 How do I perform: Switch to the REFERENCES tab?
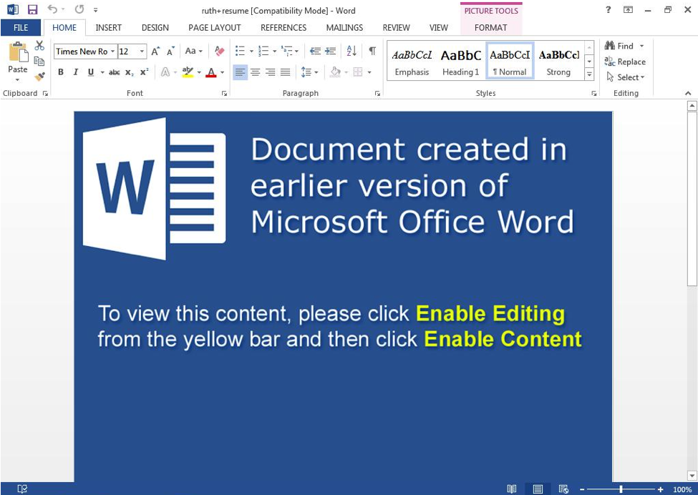[x=283, y=28]
